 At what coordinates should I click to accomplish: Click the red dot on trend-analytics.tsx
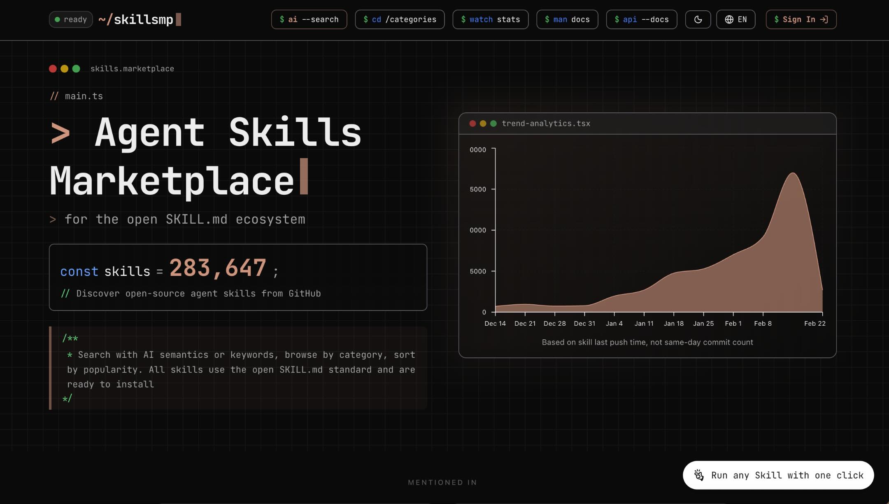click(472, 124)
